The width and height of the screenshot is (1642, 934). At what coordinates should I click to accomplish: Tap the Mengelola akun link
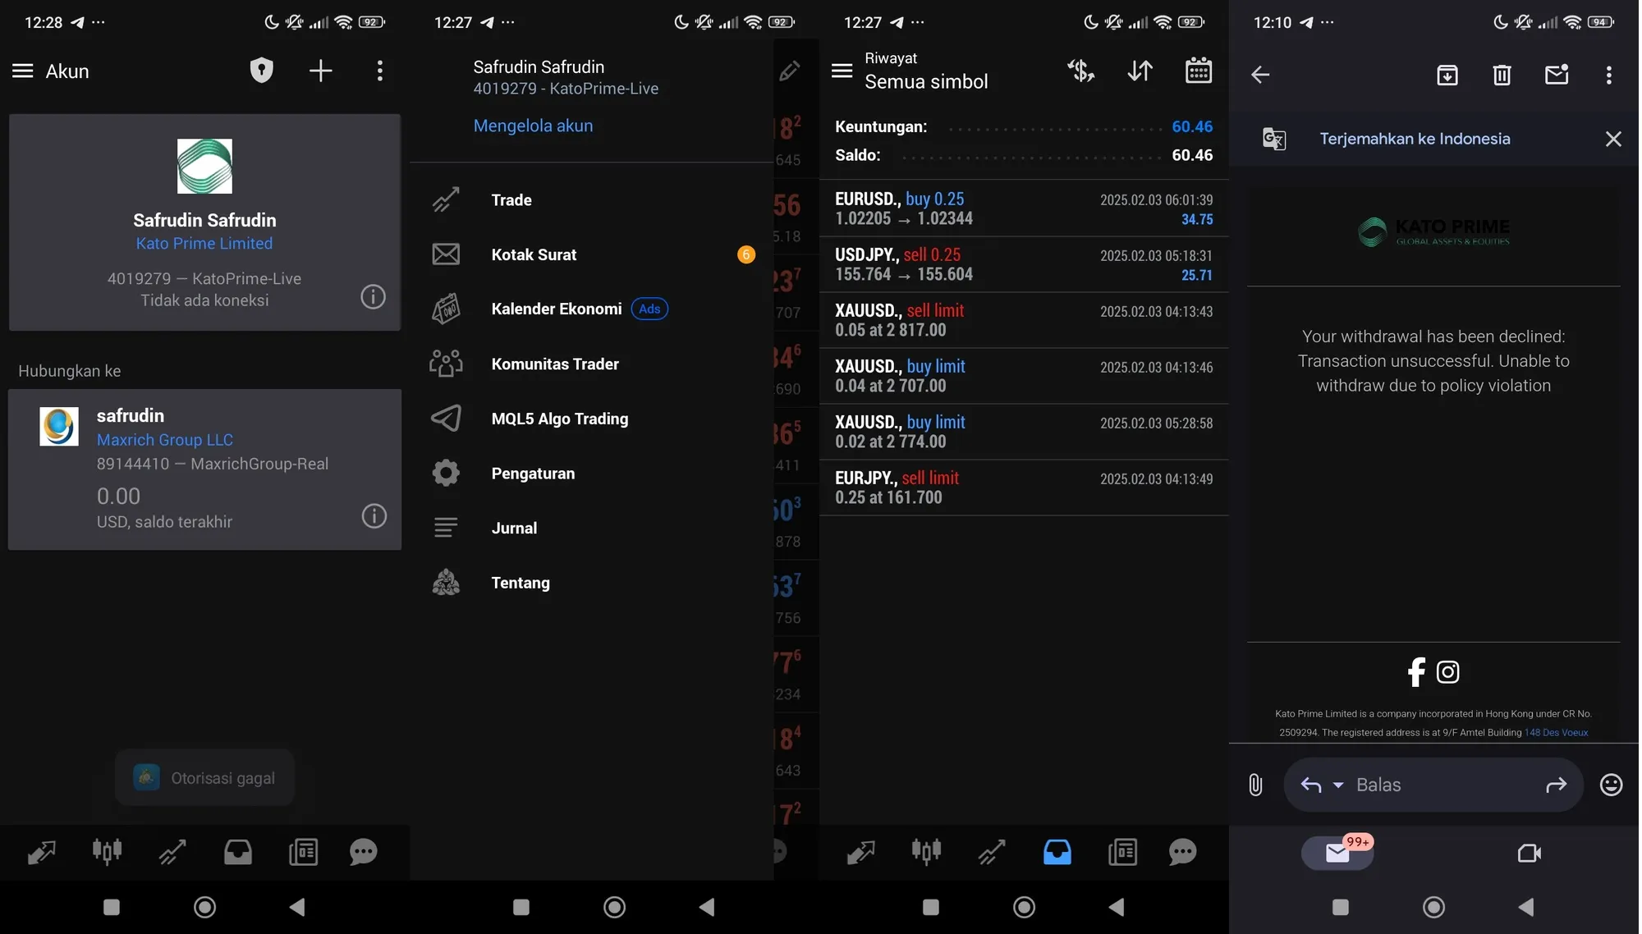click(x=533, y=126)
